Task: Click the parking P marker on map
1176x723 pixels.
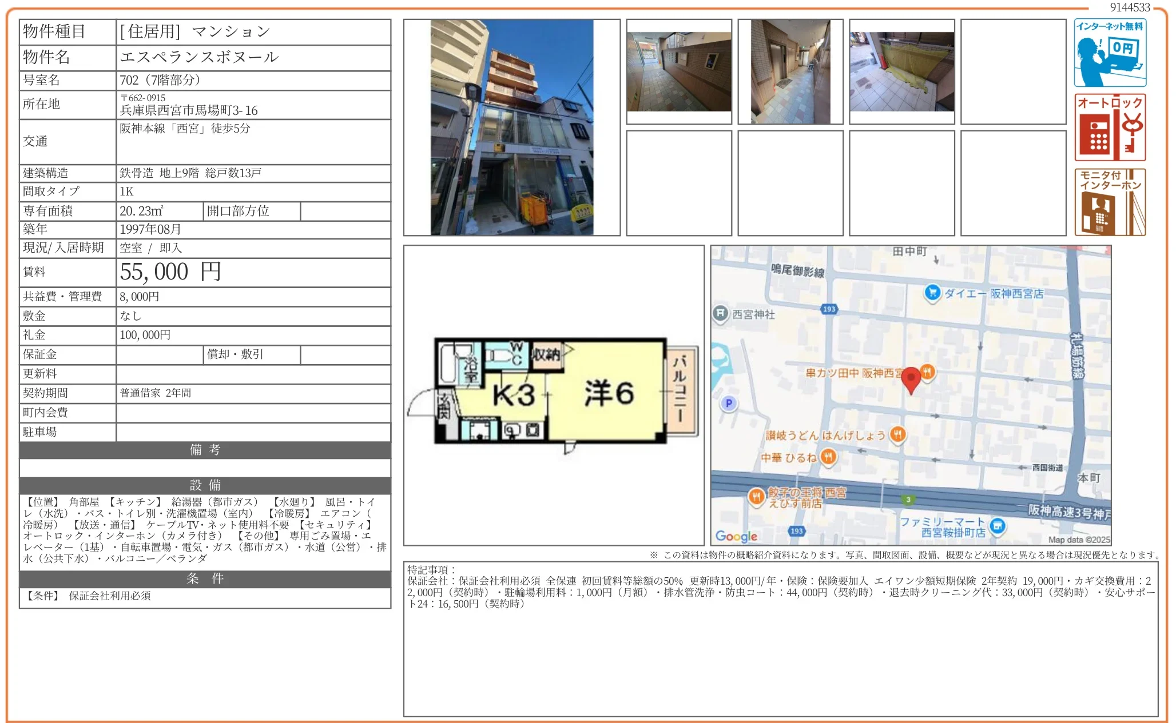Action: pyautogui.click(x=728, y=404)
